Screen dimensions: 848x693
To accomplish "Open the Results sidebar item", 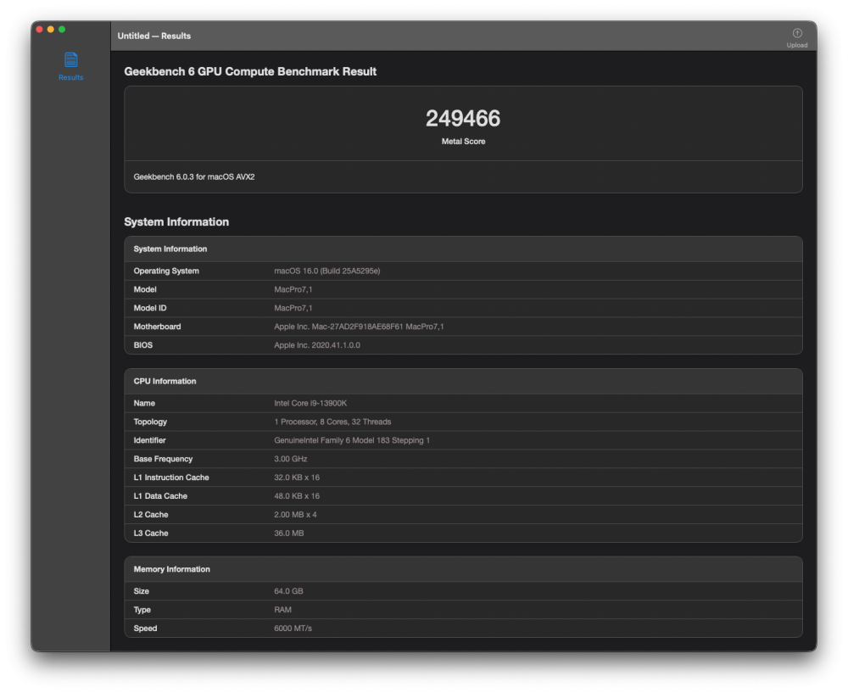I will [71, 66].
